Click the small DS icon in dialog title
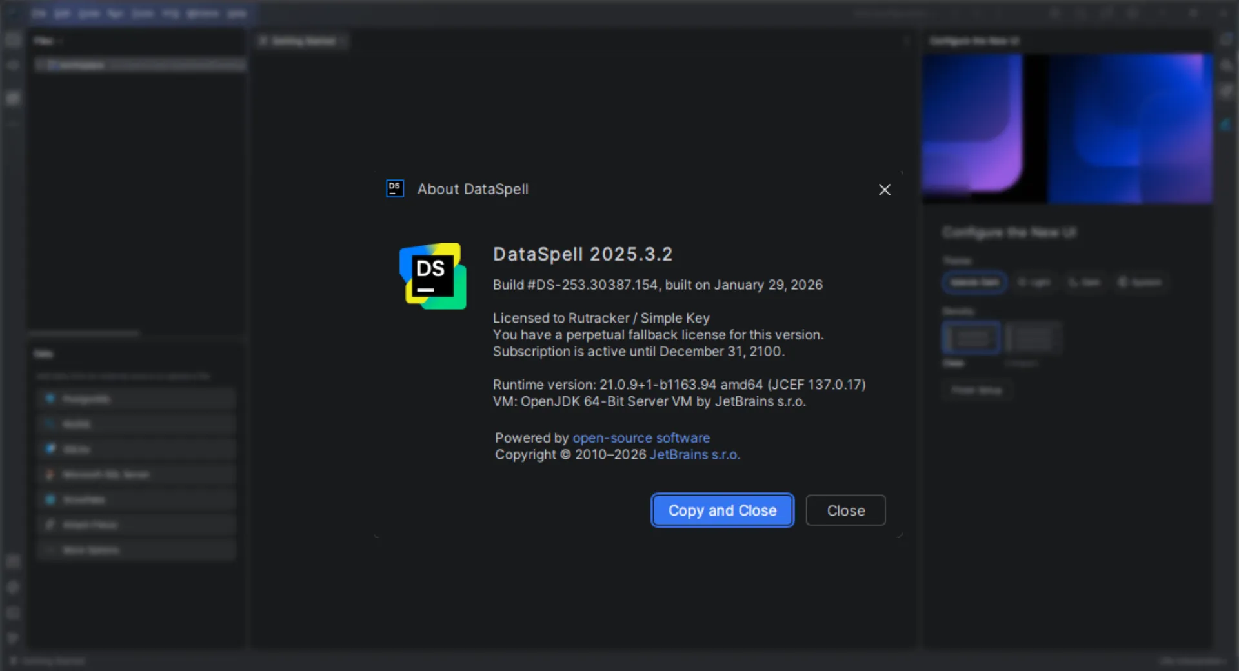The height and width of the screenshot is (671, 1239). [x=395, y=188]
